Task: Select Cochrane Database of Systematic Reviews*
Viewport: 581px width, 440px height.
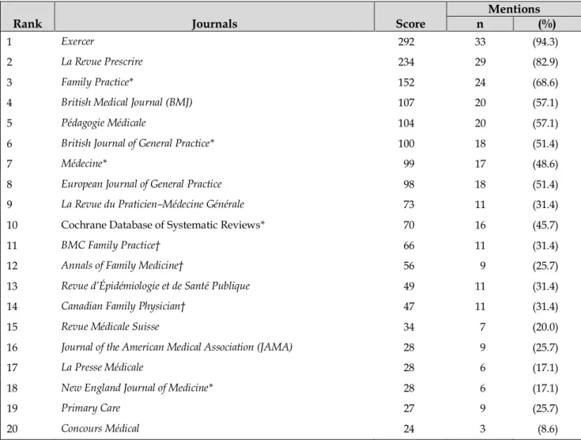Action: pyautogui.click(x=163, y=225)
